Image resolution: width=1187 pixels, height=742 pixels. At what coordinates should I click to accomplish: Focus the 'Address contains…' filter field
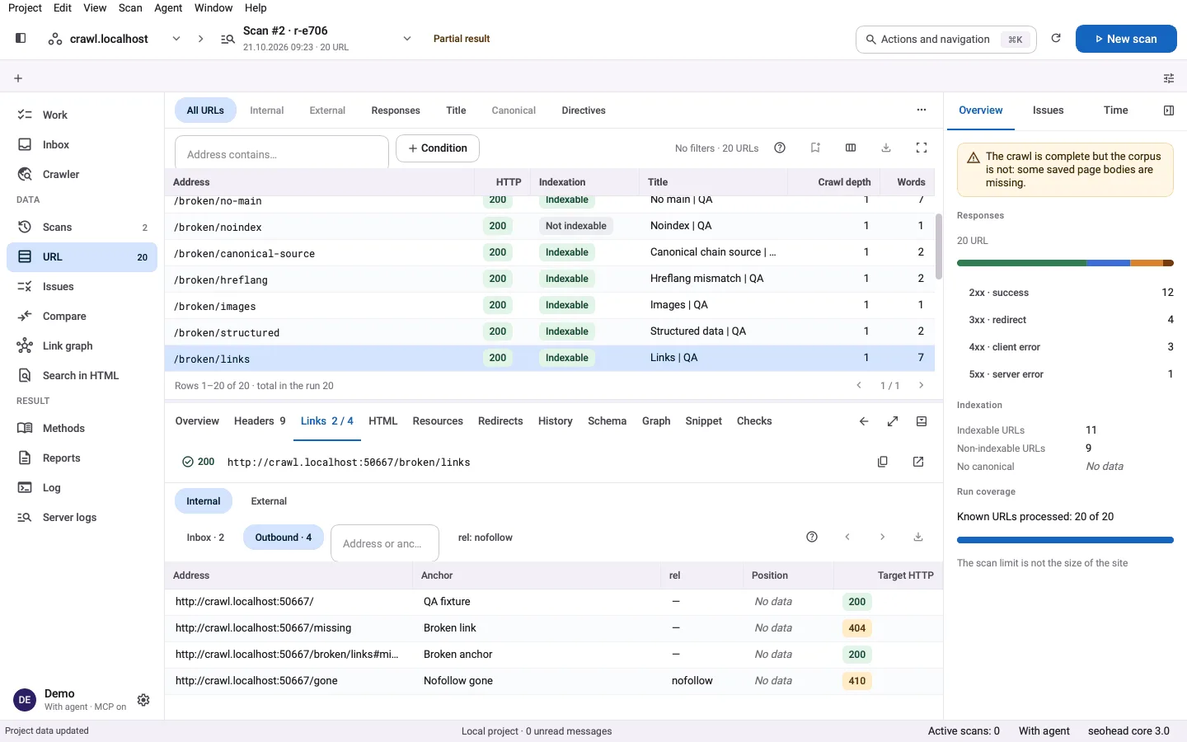click(282, 154)
